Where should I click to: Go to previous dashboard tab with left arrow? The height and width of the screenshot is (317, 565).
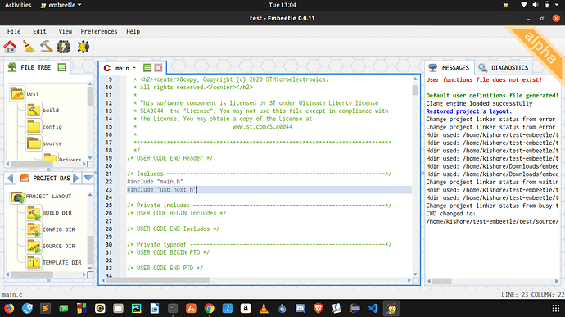click(10, 178)
